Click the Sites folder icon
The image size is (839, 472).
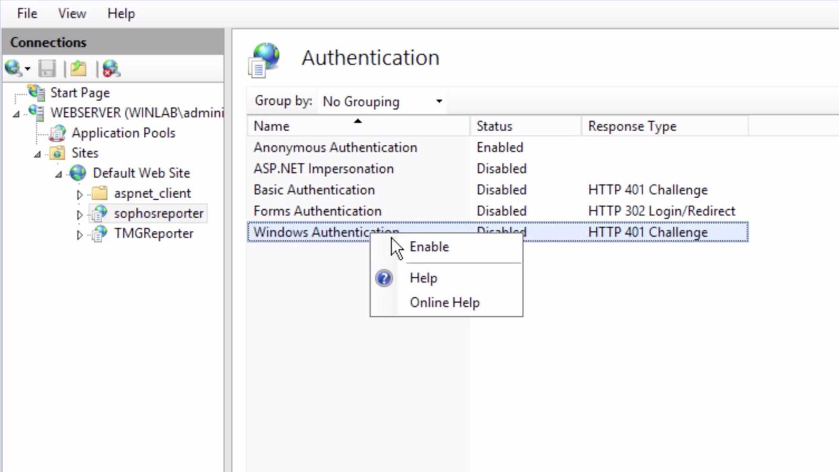point(58,153)
